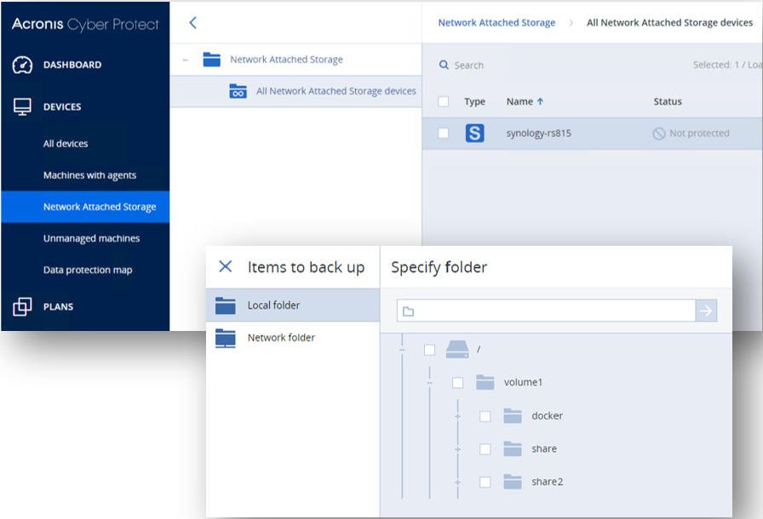Viewport: 763px width, 519px height.
Task: Click the Network Attached Storage breadcrumb link
Action: (496, 22)
